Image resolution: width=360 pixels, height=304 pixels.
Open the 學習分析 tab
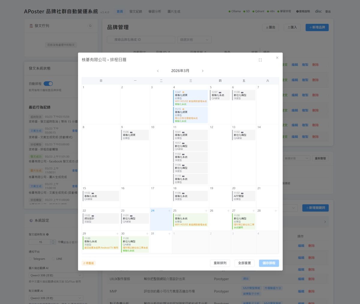point(154,11)
